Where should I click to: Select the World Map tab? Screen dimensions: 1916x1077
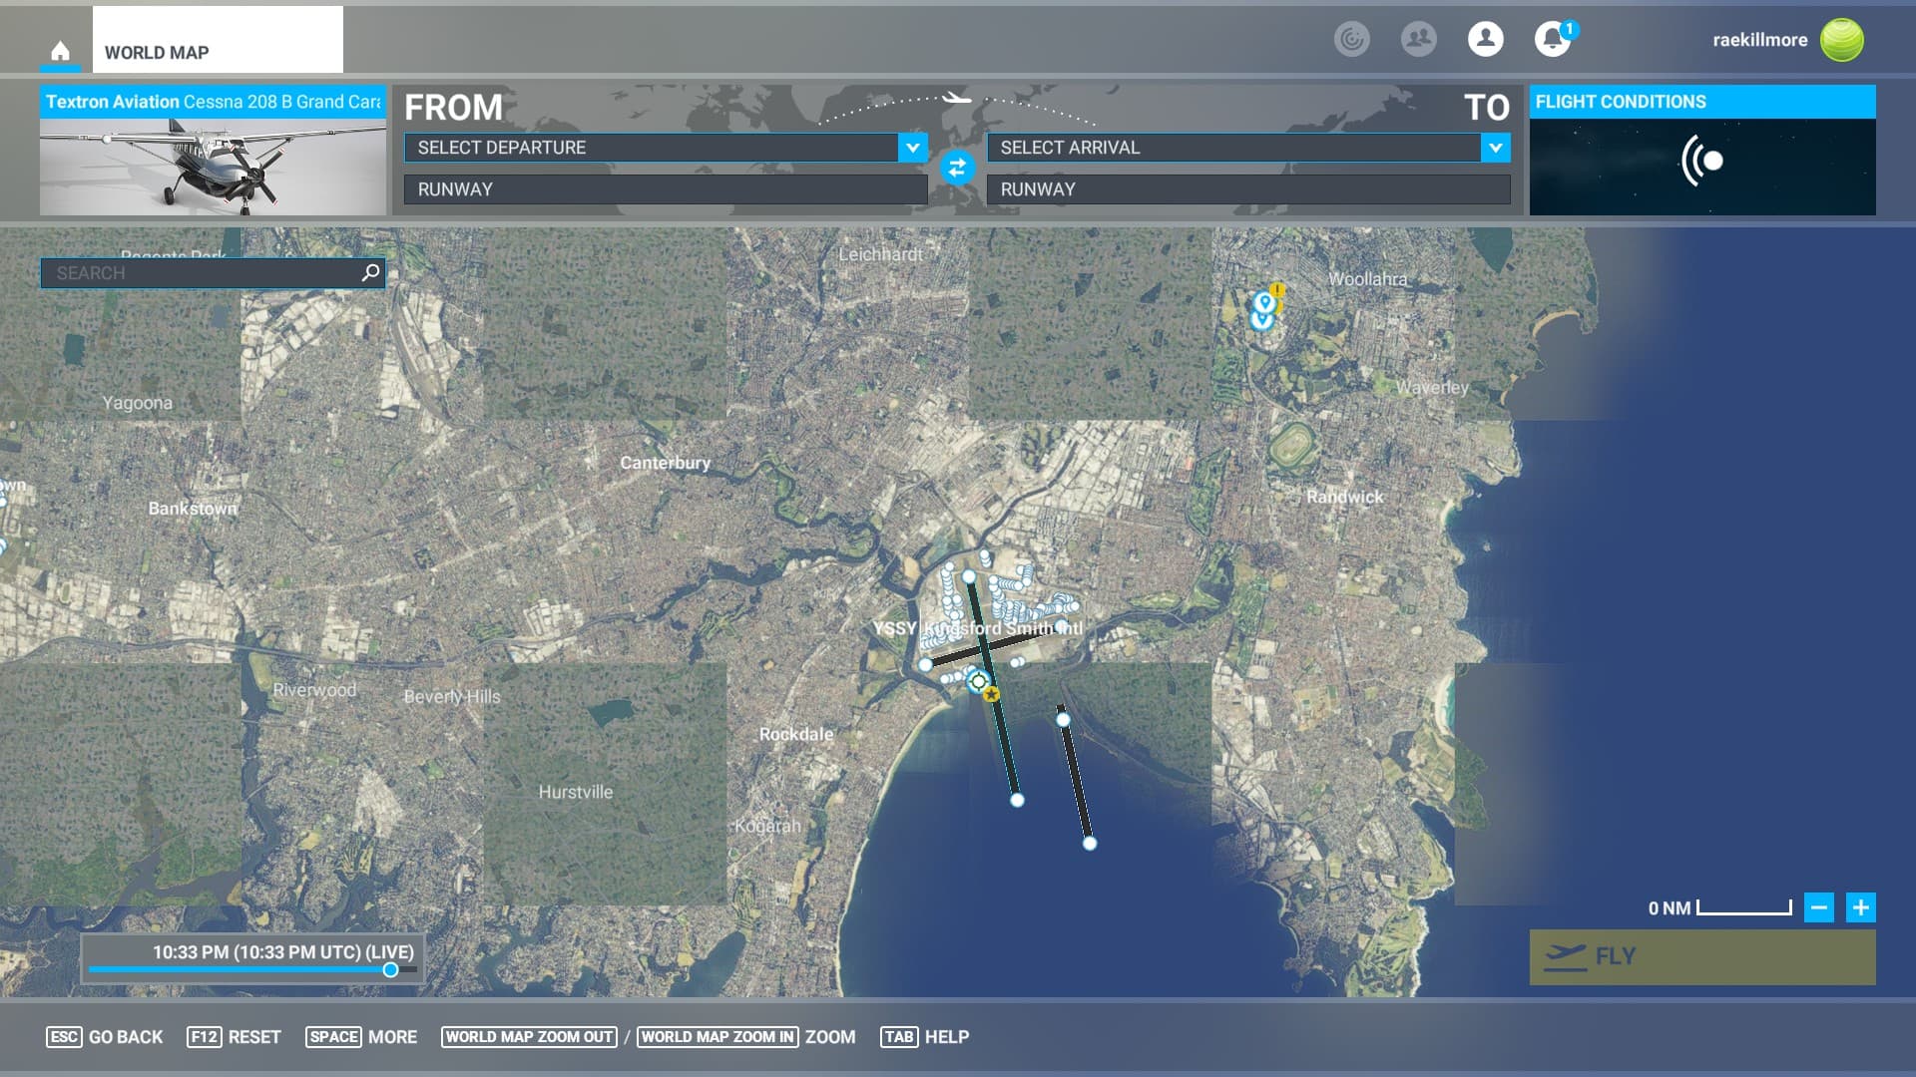point(218,40)
